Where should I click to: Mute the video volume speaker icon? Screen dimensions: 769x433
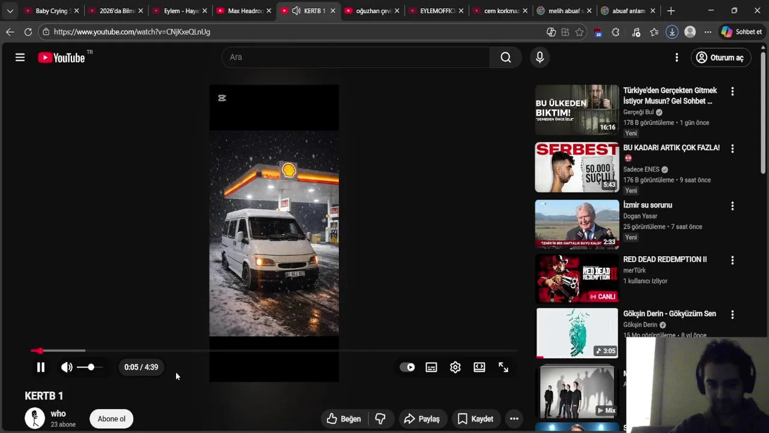point(67,367)
